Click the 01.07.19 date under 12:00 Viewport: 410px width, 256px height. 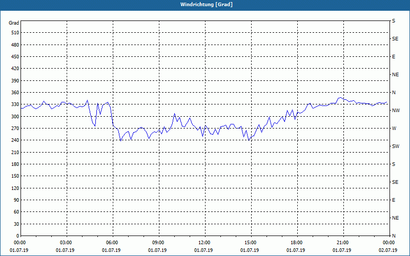(203, 250)
